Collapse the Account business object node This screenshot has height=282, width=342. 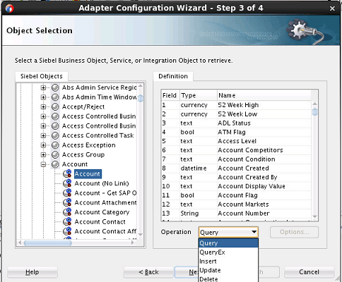point(43,164)
